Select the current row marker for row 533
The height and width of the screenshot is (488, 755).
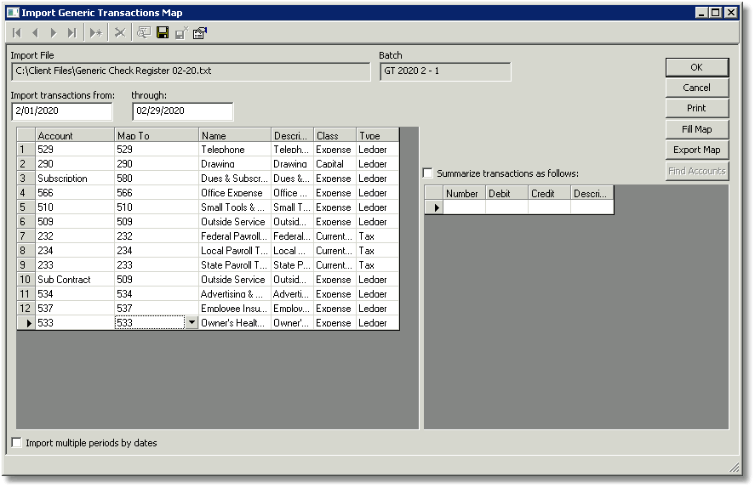pos(26,323)
